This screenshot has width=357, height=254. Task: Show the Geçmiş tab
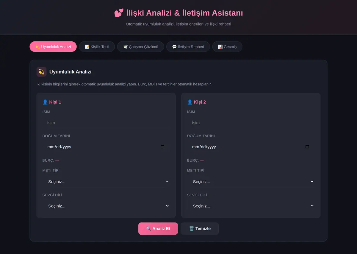(x=227, y=47)
